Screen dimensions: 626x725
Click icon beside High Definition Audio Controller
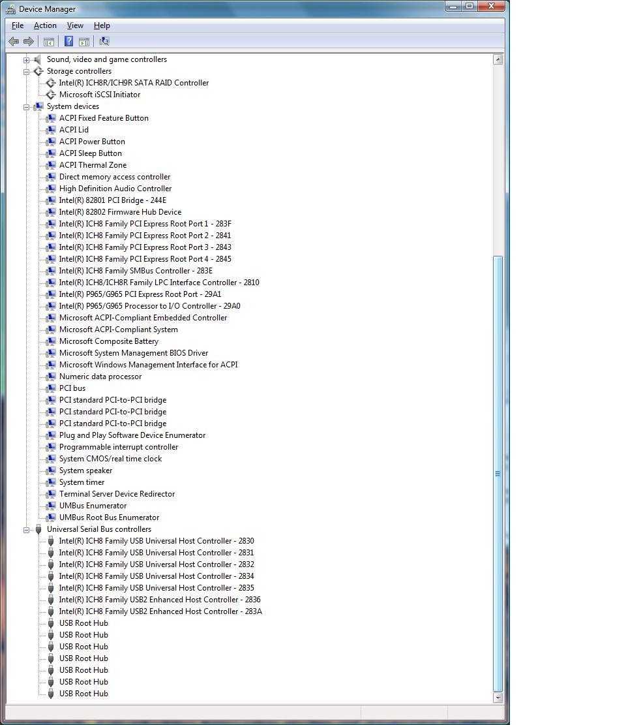[51, 189]
